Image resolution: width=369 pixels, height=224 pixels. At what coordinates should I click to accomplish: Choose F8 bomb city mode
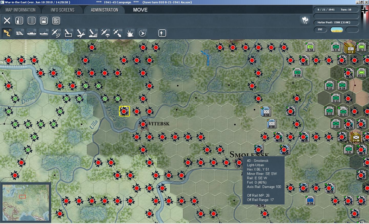[93, 33]
